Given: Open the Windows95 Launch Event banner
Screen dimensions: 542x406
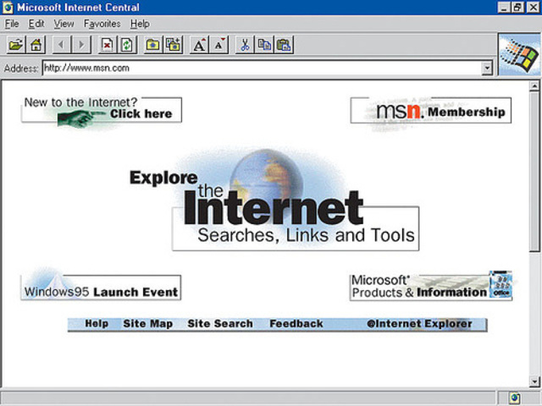Looking at the screenshot, I should 101,288.
